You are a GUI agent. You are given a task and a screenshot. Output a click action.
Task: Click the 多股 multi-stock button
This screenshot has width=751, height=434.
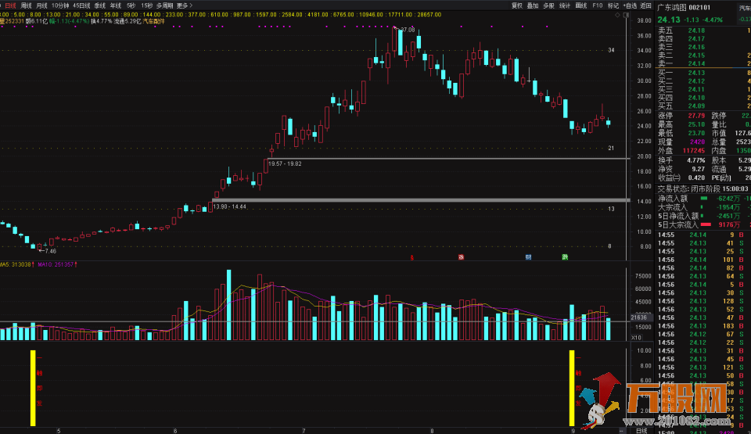pos(548,5)
